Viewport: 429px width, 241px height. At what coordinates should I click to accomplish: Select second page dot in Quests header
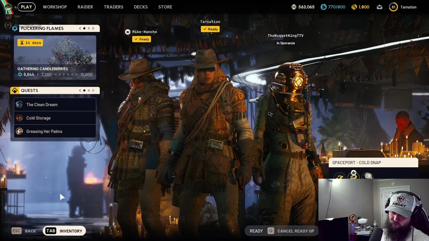89,90
